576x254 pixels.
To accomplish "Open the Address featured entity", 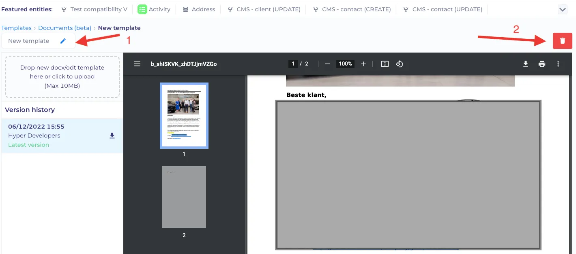I will (199, 9).
